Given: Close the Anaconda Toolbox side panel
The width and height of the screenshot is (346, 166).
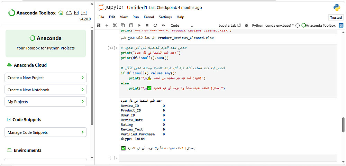Looking at the screenshot, I should [92, 4].
